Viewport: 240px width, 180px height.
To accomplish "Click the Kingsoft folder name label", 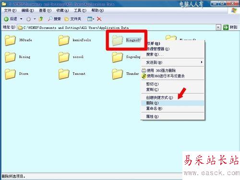I will pyautogui.click(x=133, y=40).
